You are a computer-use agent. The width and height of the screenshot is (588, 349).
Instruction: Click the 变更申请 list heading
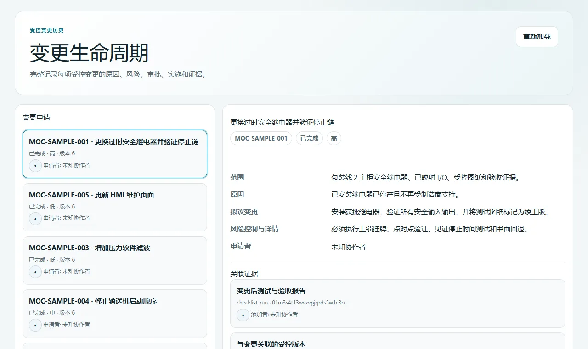[36, 118]
